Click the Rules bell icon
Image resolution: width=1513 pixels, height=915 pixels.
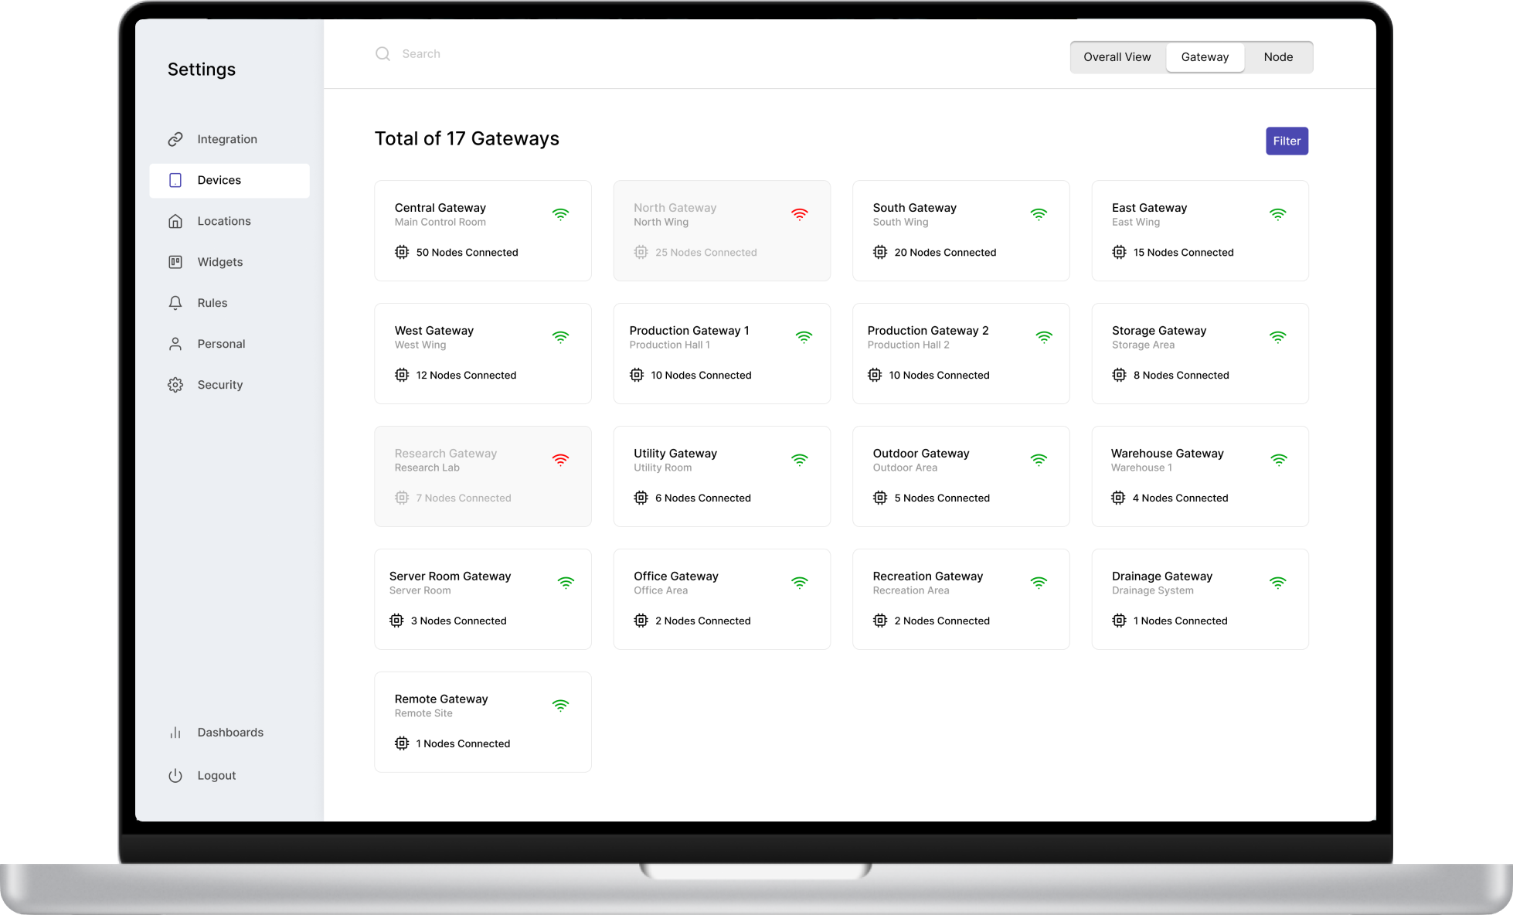click(175, 303)
